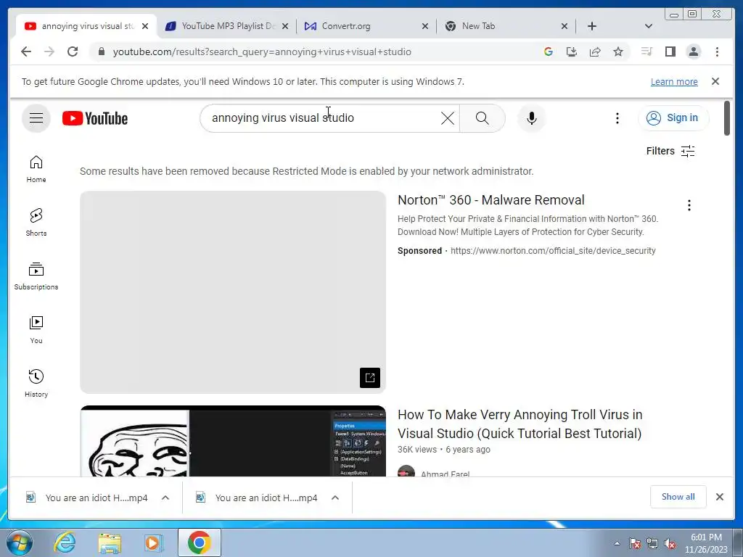Open History in YouTube sidebar
This screenshot has height=557, width=743.
36,383
